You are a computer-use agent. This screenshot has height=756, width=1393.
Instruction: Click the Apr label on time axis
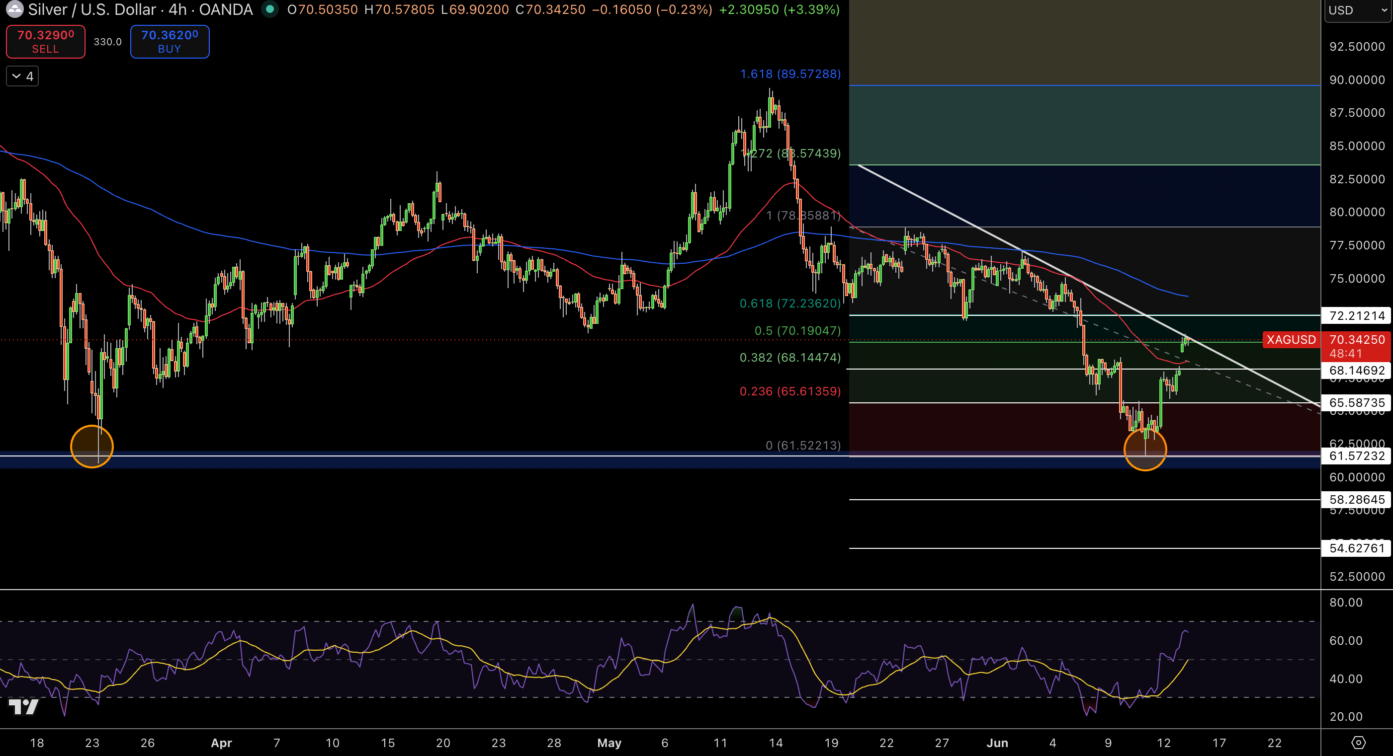[221, 743]
